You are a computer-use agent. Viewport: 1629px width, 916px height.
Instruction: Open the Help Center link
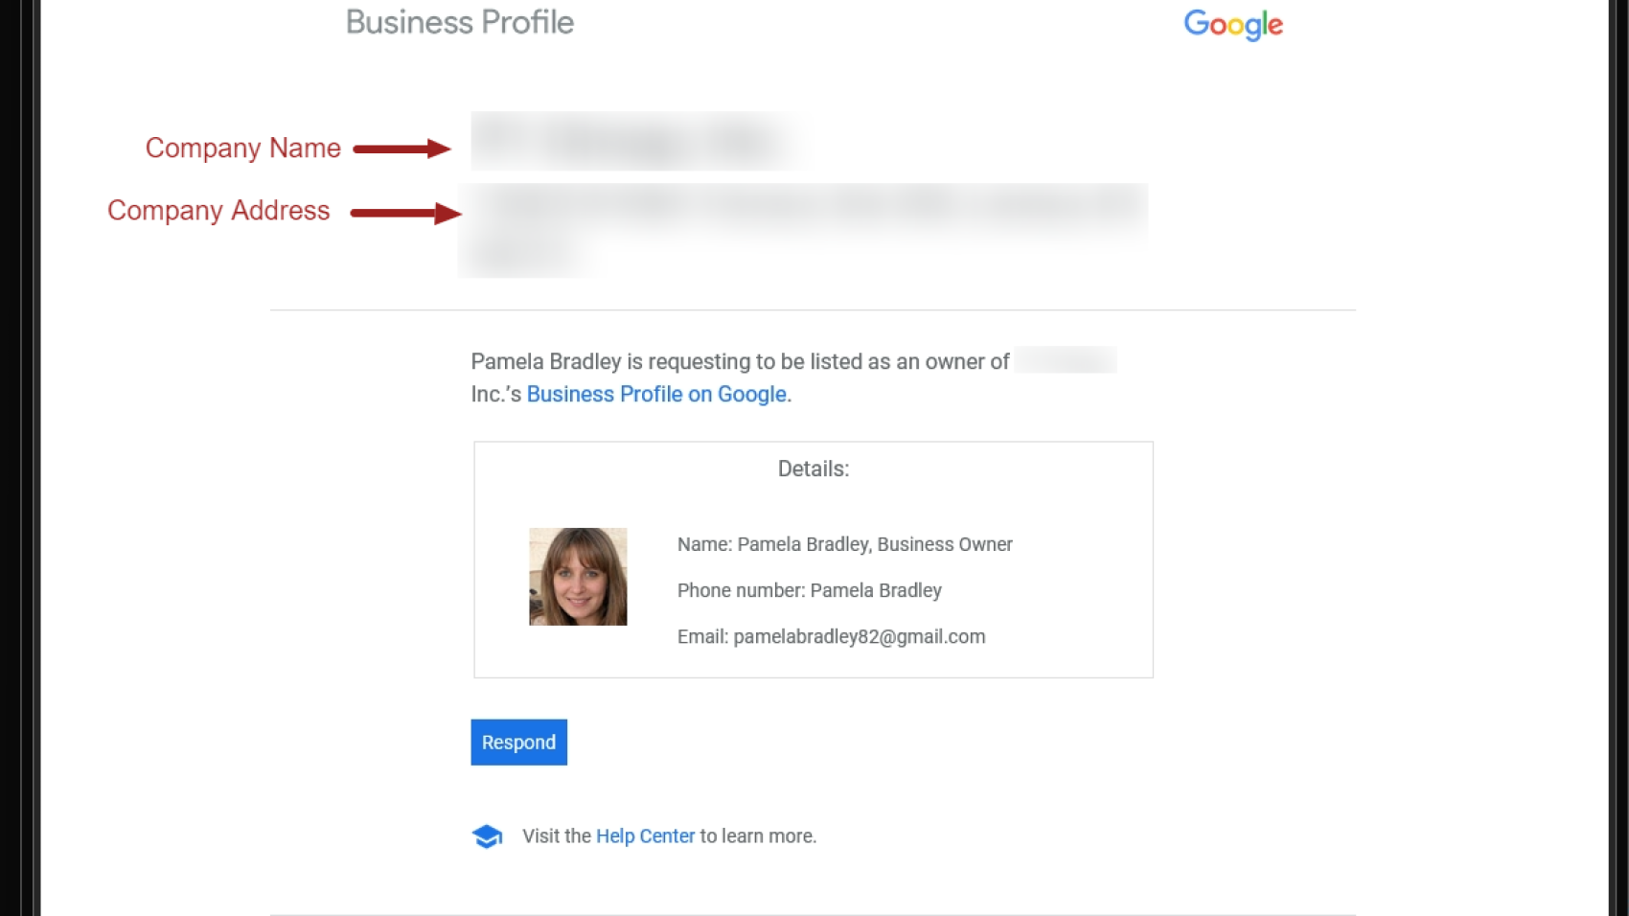[644, 836]
